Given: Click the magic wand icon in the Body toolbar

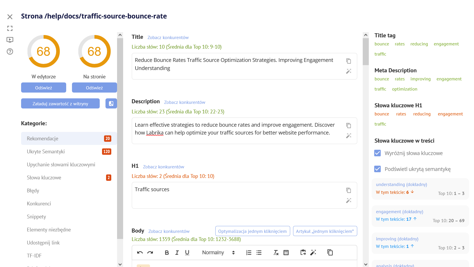Looking at the screenshot, I should 313,252.
